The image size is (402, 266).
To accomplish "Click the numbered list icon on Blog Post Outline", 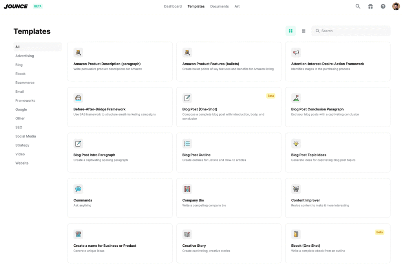I will pos(187,143).
